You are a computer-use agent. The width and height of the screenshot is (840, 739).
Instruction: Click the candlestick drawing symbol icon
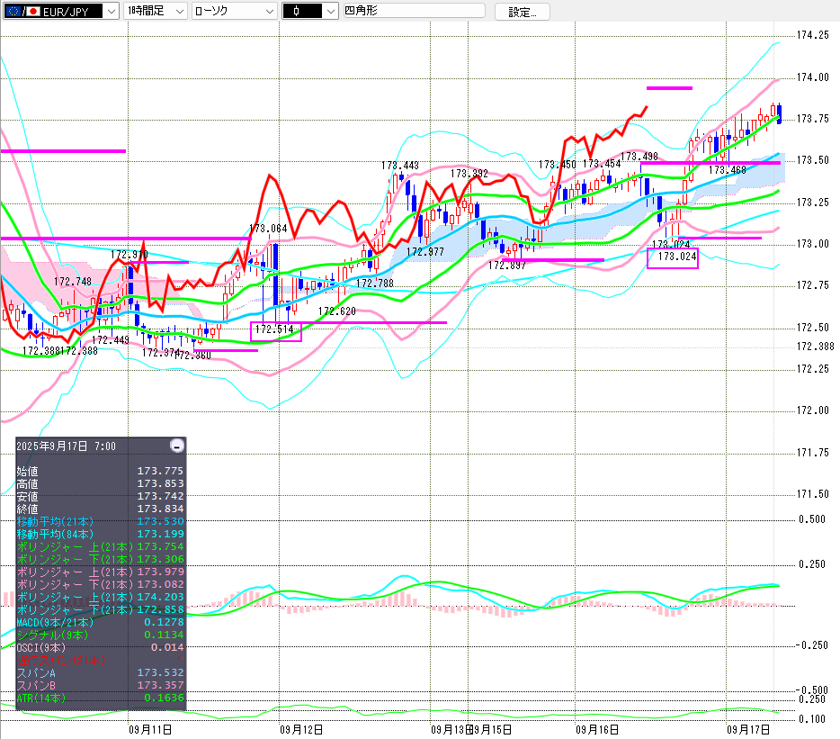pos(295,12)
